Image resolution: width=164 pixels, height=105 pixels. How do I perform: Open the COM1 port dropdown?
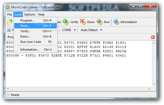(x=69, y=30)
